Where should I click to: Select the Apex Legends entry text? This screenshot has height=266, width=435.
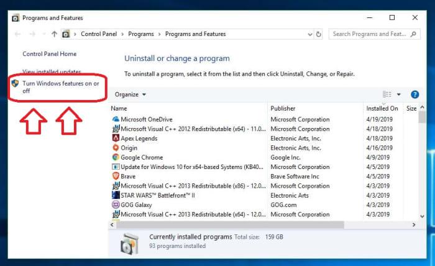[x=139, y=138]
